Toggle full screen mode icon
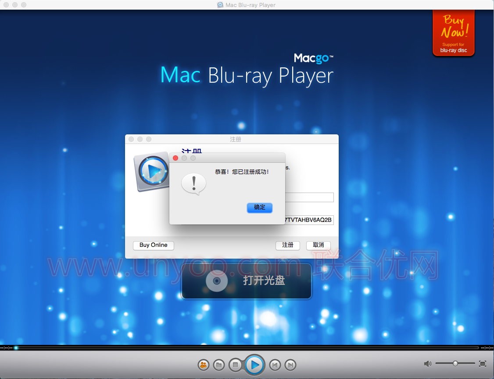494x379 pixels. (482, 364)
